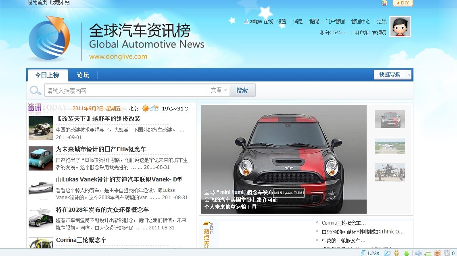457x256 pixels.
Task: Select the MINI car slideshow thumbnail
Action: tap(390, 119)
